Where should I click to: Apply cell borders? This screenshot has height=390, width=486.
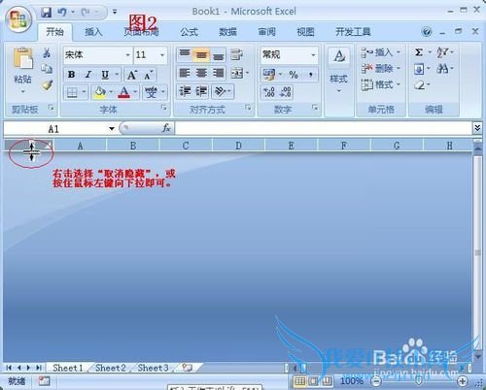coord(72,93)
